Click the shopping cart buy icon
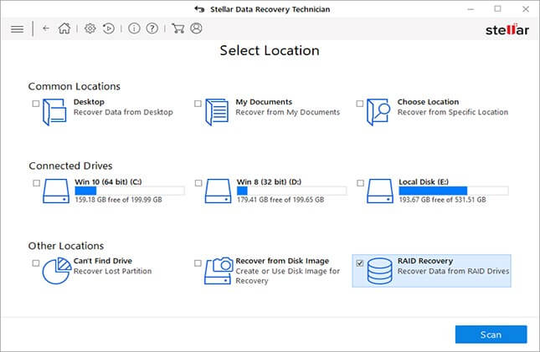 pos(177,28)
